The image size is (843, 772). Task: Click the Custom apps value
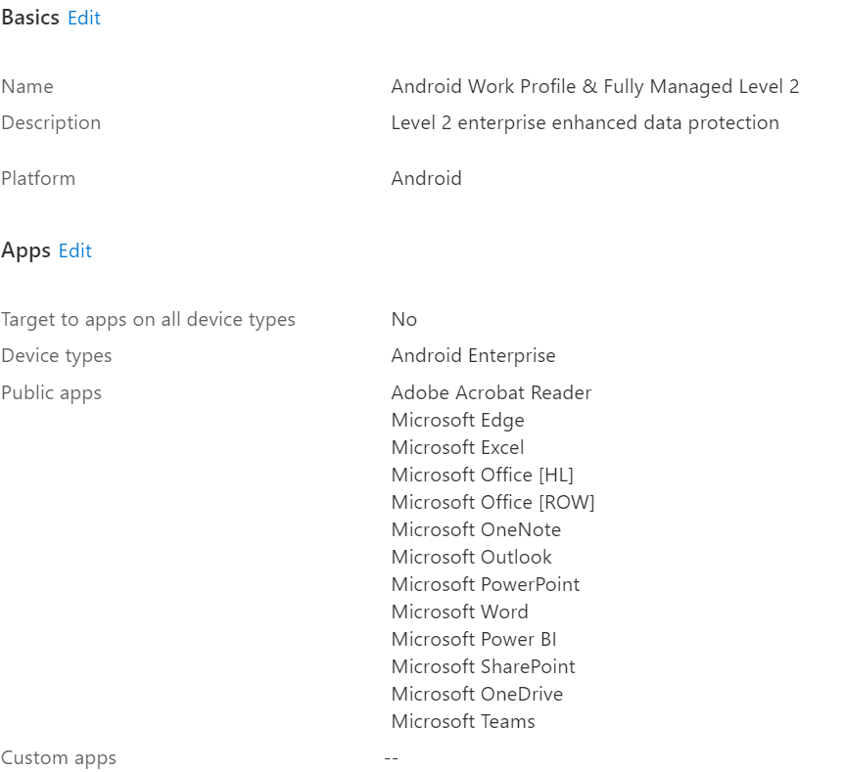click(x=392, y=757)
